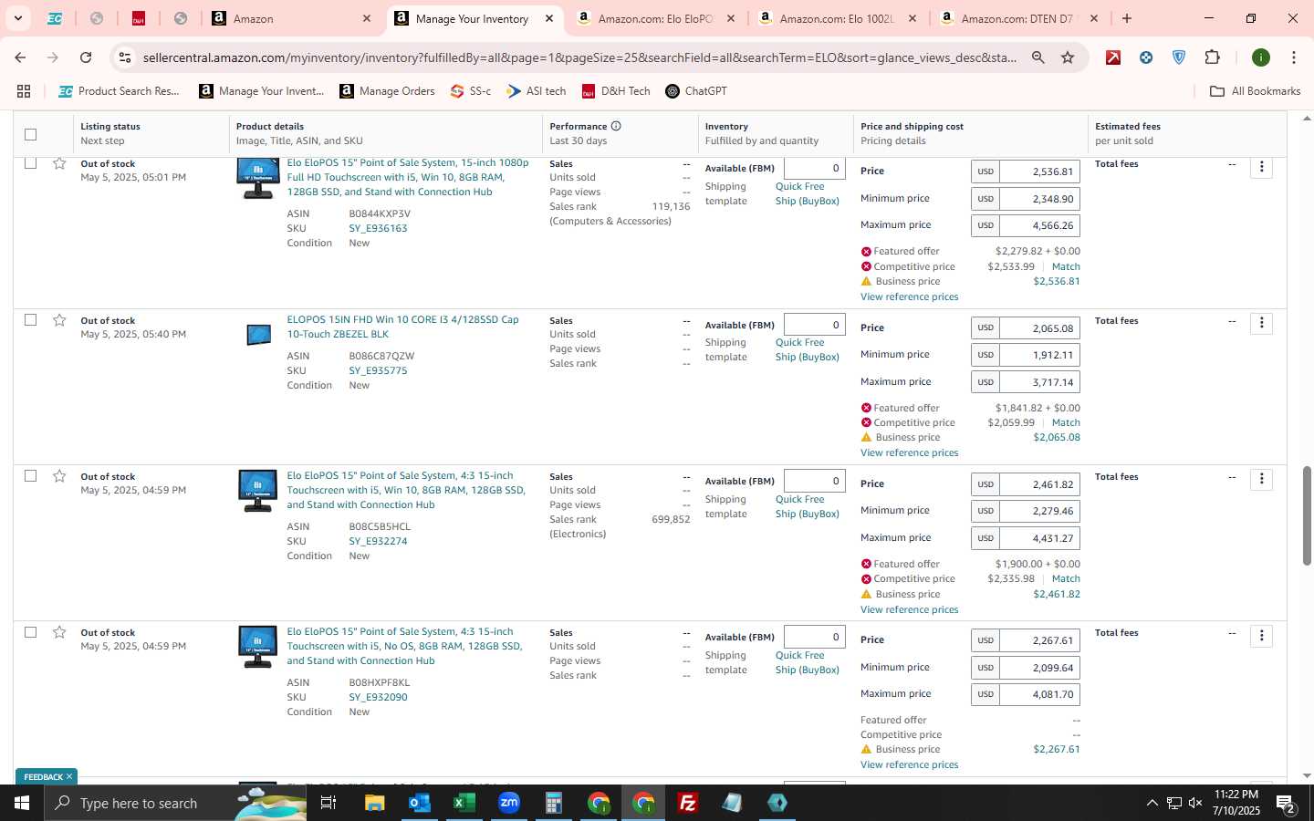Open Quick Free Ship template for SY_E935775
This screenshot has width=1314, height=821.
tap(807, 349)
